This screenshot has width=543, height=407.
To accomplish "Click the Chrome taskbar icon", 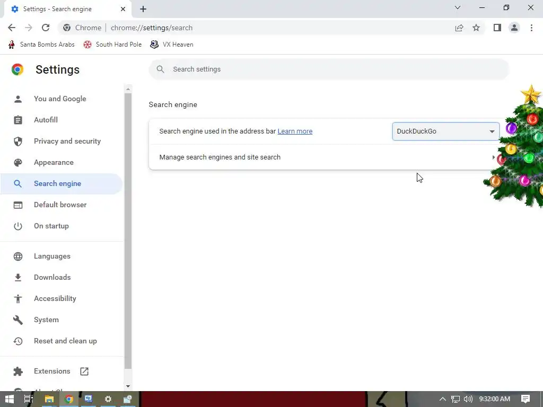I will tap(69, 399).
